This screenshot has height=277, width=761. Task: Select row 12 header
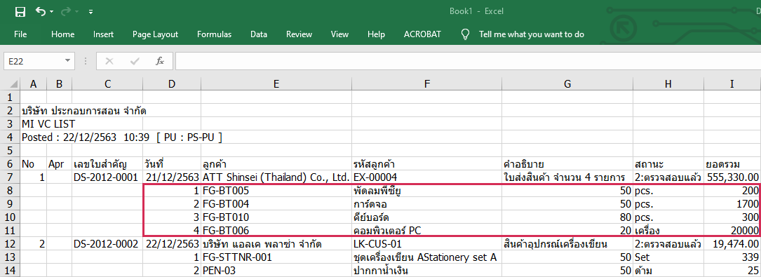point(10,243)
